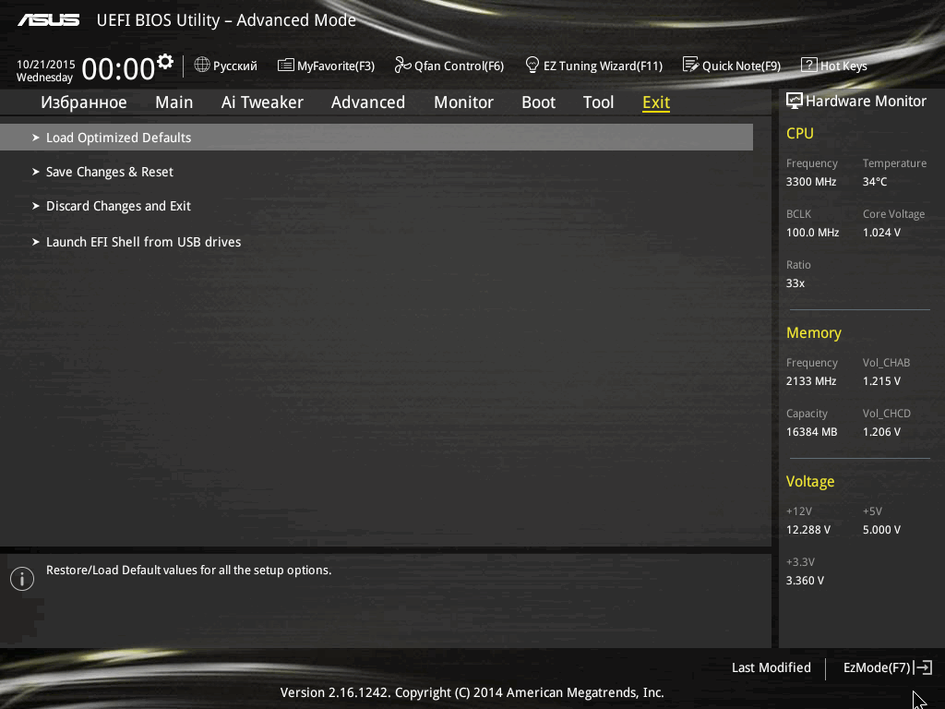Click the Quick Note pencil icon
This screenshot has height=709, width=945.
click(690, 65)
